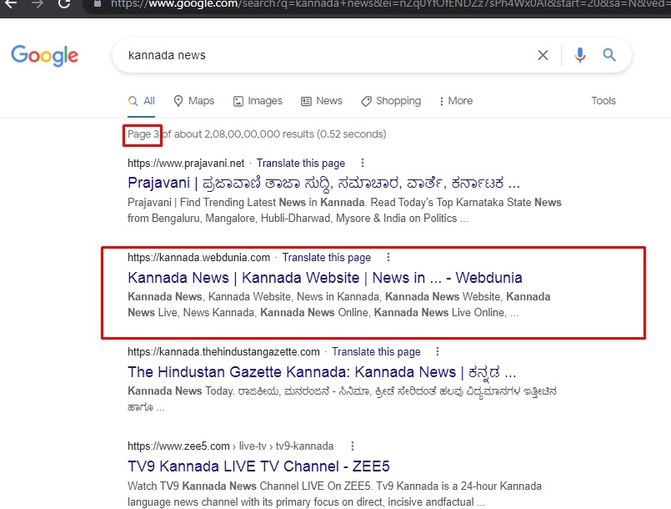This screenshot has height=509, width=671.
Task: Translate the kannada.webdunia.com page
Action: (327, 258)
